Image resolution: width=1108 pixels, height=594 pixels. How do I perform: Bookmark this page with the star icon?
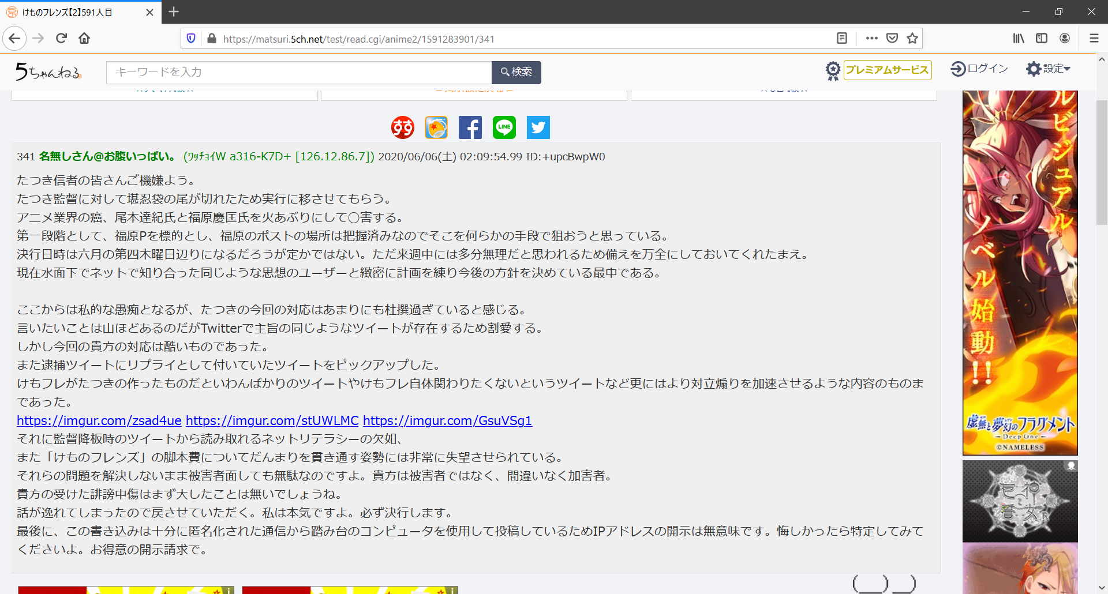(912, 39)
